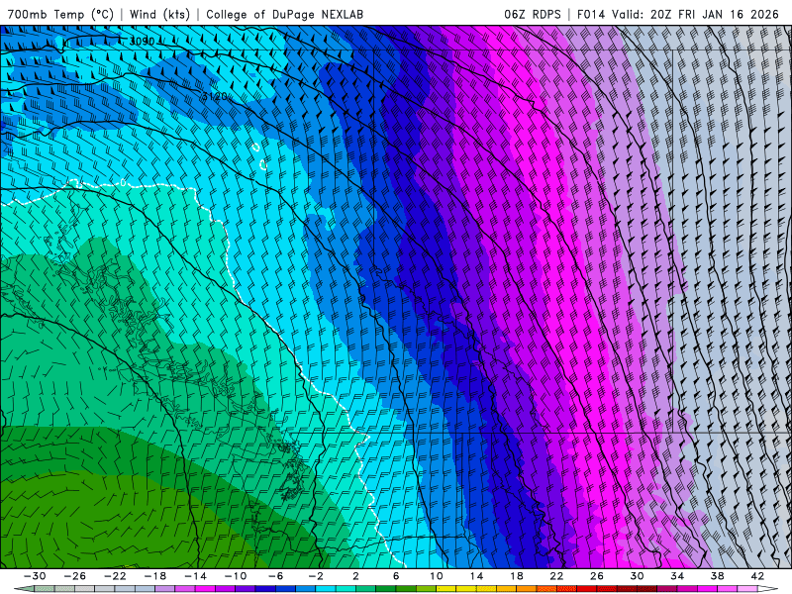Screen dimensions: 792x594
Task: Select the '-26' legend tick label
Action: click(74, 576)
